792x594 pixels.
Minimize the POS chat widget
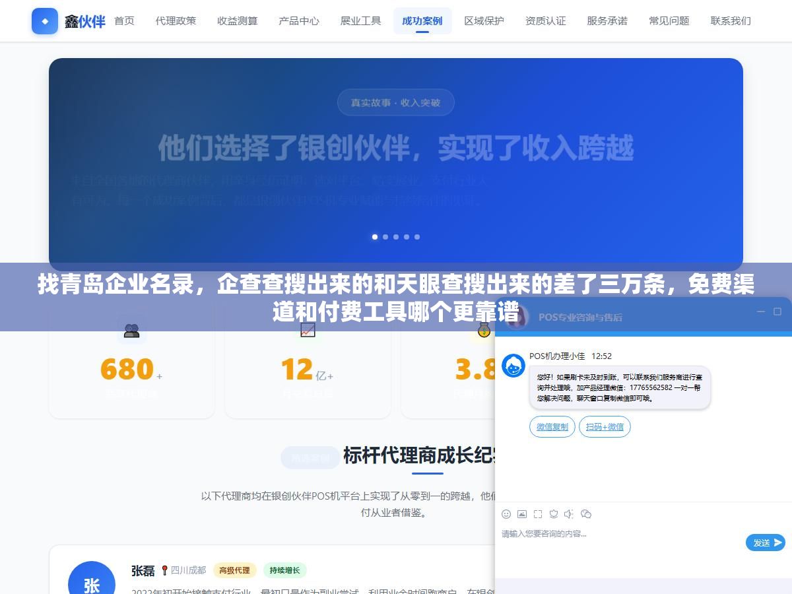coord(761,312)
